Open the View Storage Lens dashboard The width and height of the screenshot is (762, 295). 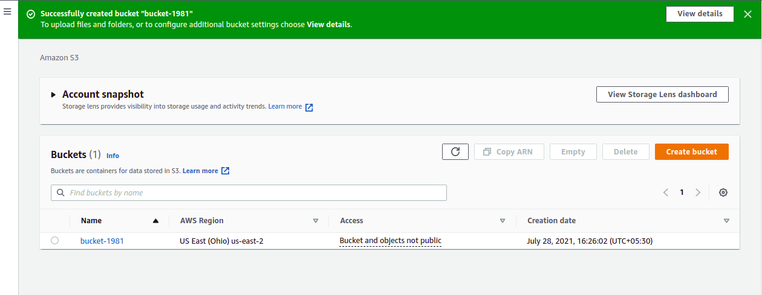(x=662, y=94)
